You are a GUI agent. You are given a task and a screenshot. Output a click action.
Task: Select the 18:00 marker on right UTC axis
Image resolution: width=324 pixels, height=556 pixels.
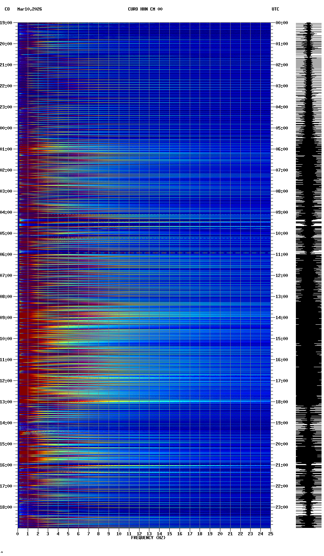pos(282,402)
